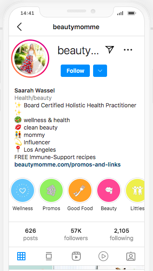View the Good Food highlight
This screenshot has height=271, width=153.
80,190
